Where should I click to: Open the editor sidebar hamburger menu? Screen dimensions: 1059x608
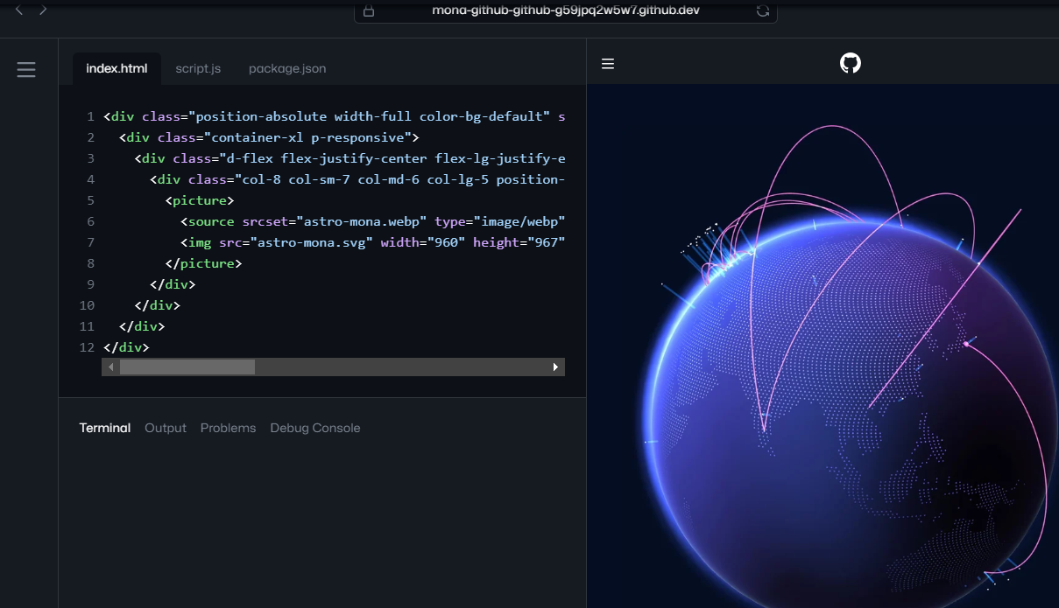click(x=26, y=70)
